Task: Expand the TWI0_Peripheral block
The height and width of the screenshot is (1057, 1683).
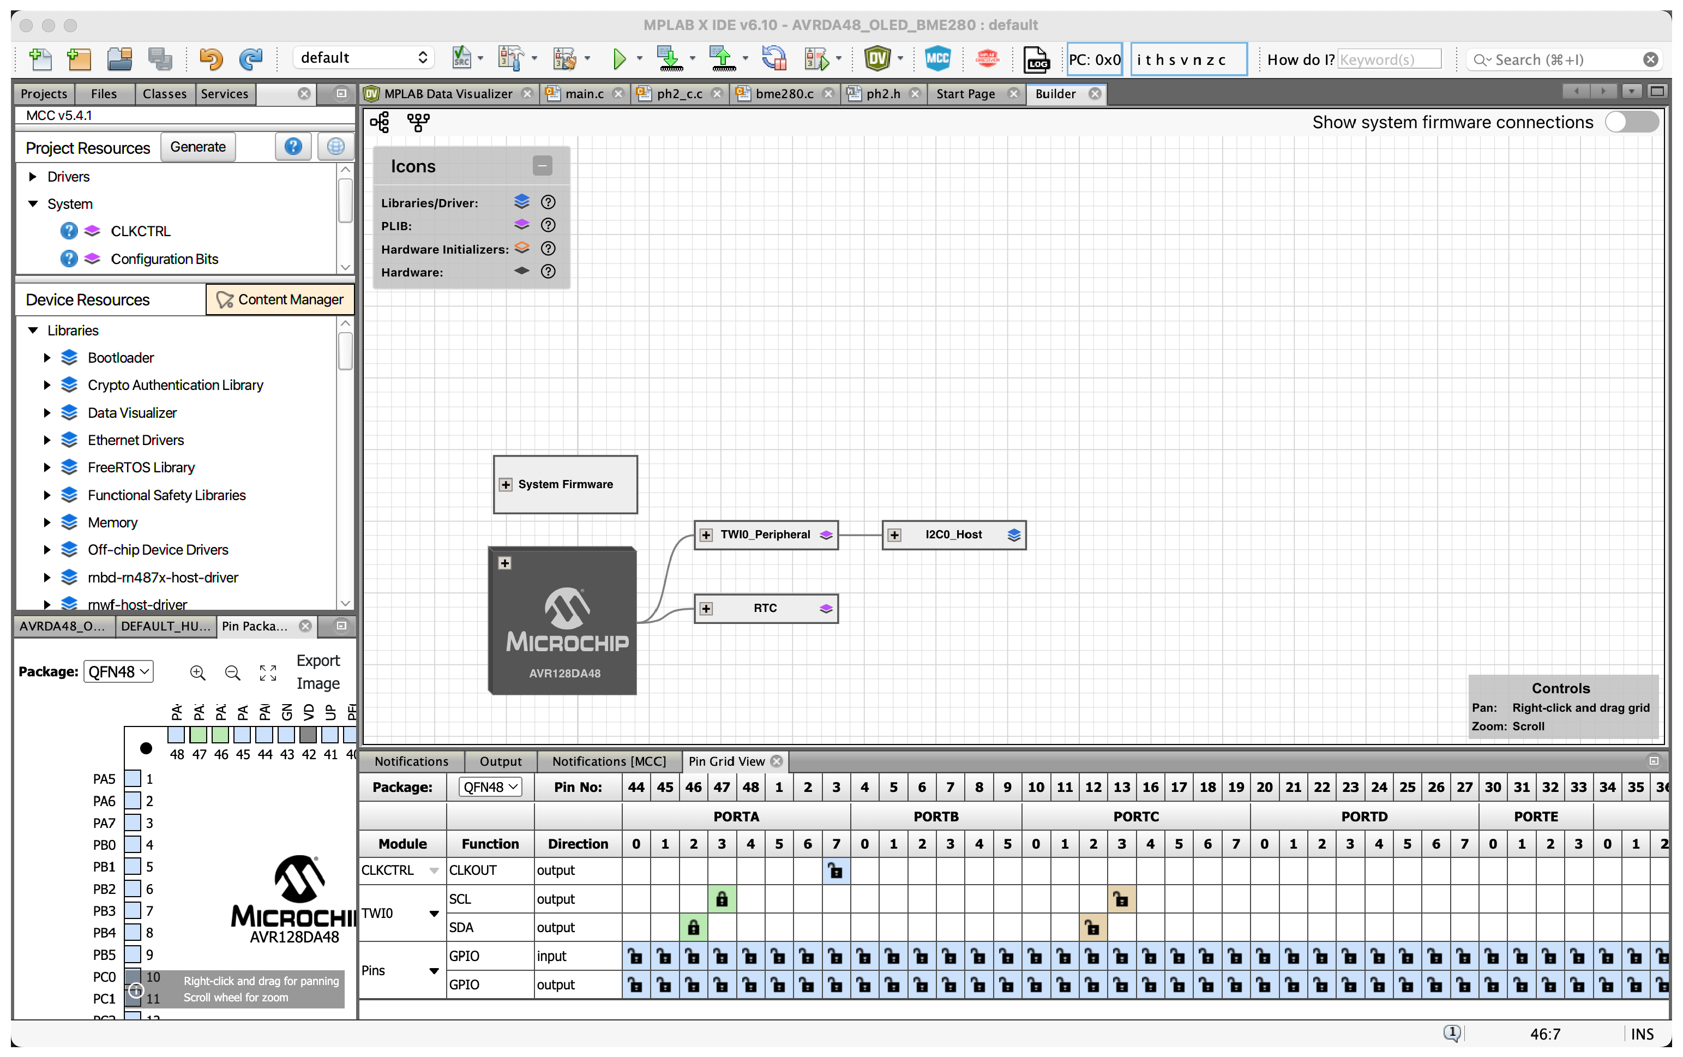Action: [706, 535]
